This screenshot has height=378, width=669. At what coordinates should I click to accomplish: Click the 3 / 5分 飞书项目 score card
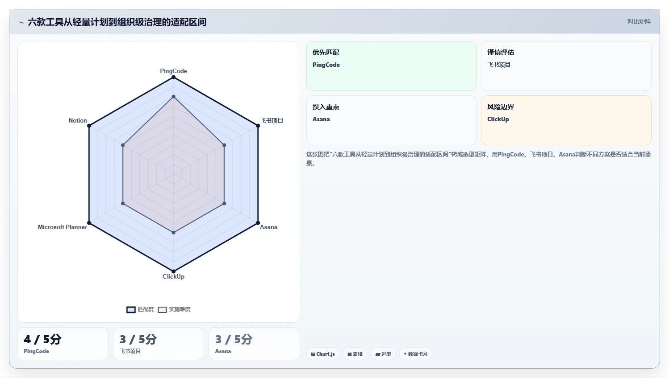pos(159,344)
